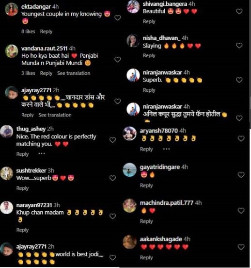Like gayatridingare's emoji comment

(241, 175)
